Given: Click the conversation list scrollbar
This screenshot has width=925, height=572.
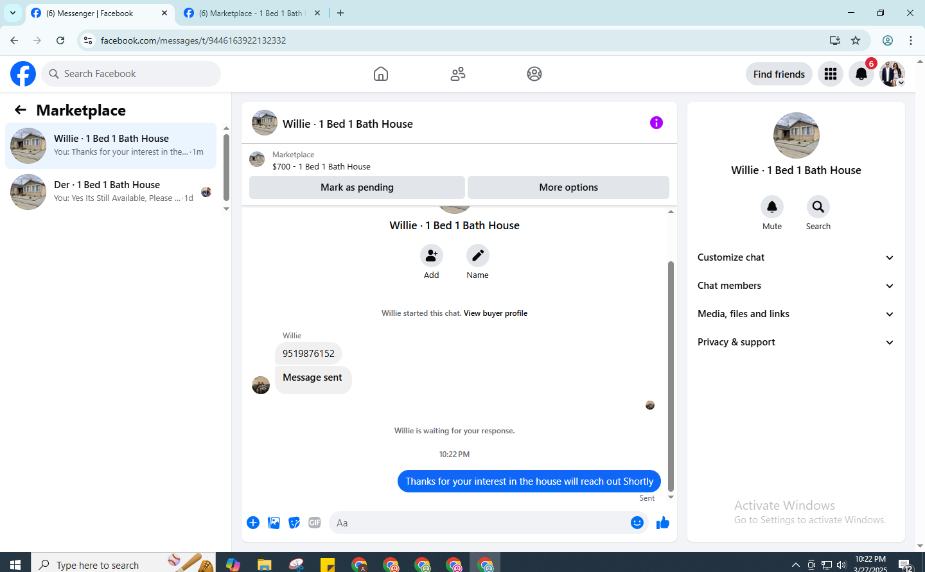Looking at the screenshot, I should tap(226, 167).
